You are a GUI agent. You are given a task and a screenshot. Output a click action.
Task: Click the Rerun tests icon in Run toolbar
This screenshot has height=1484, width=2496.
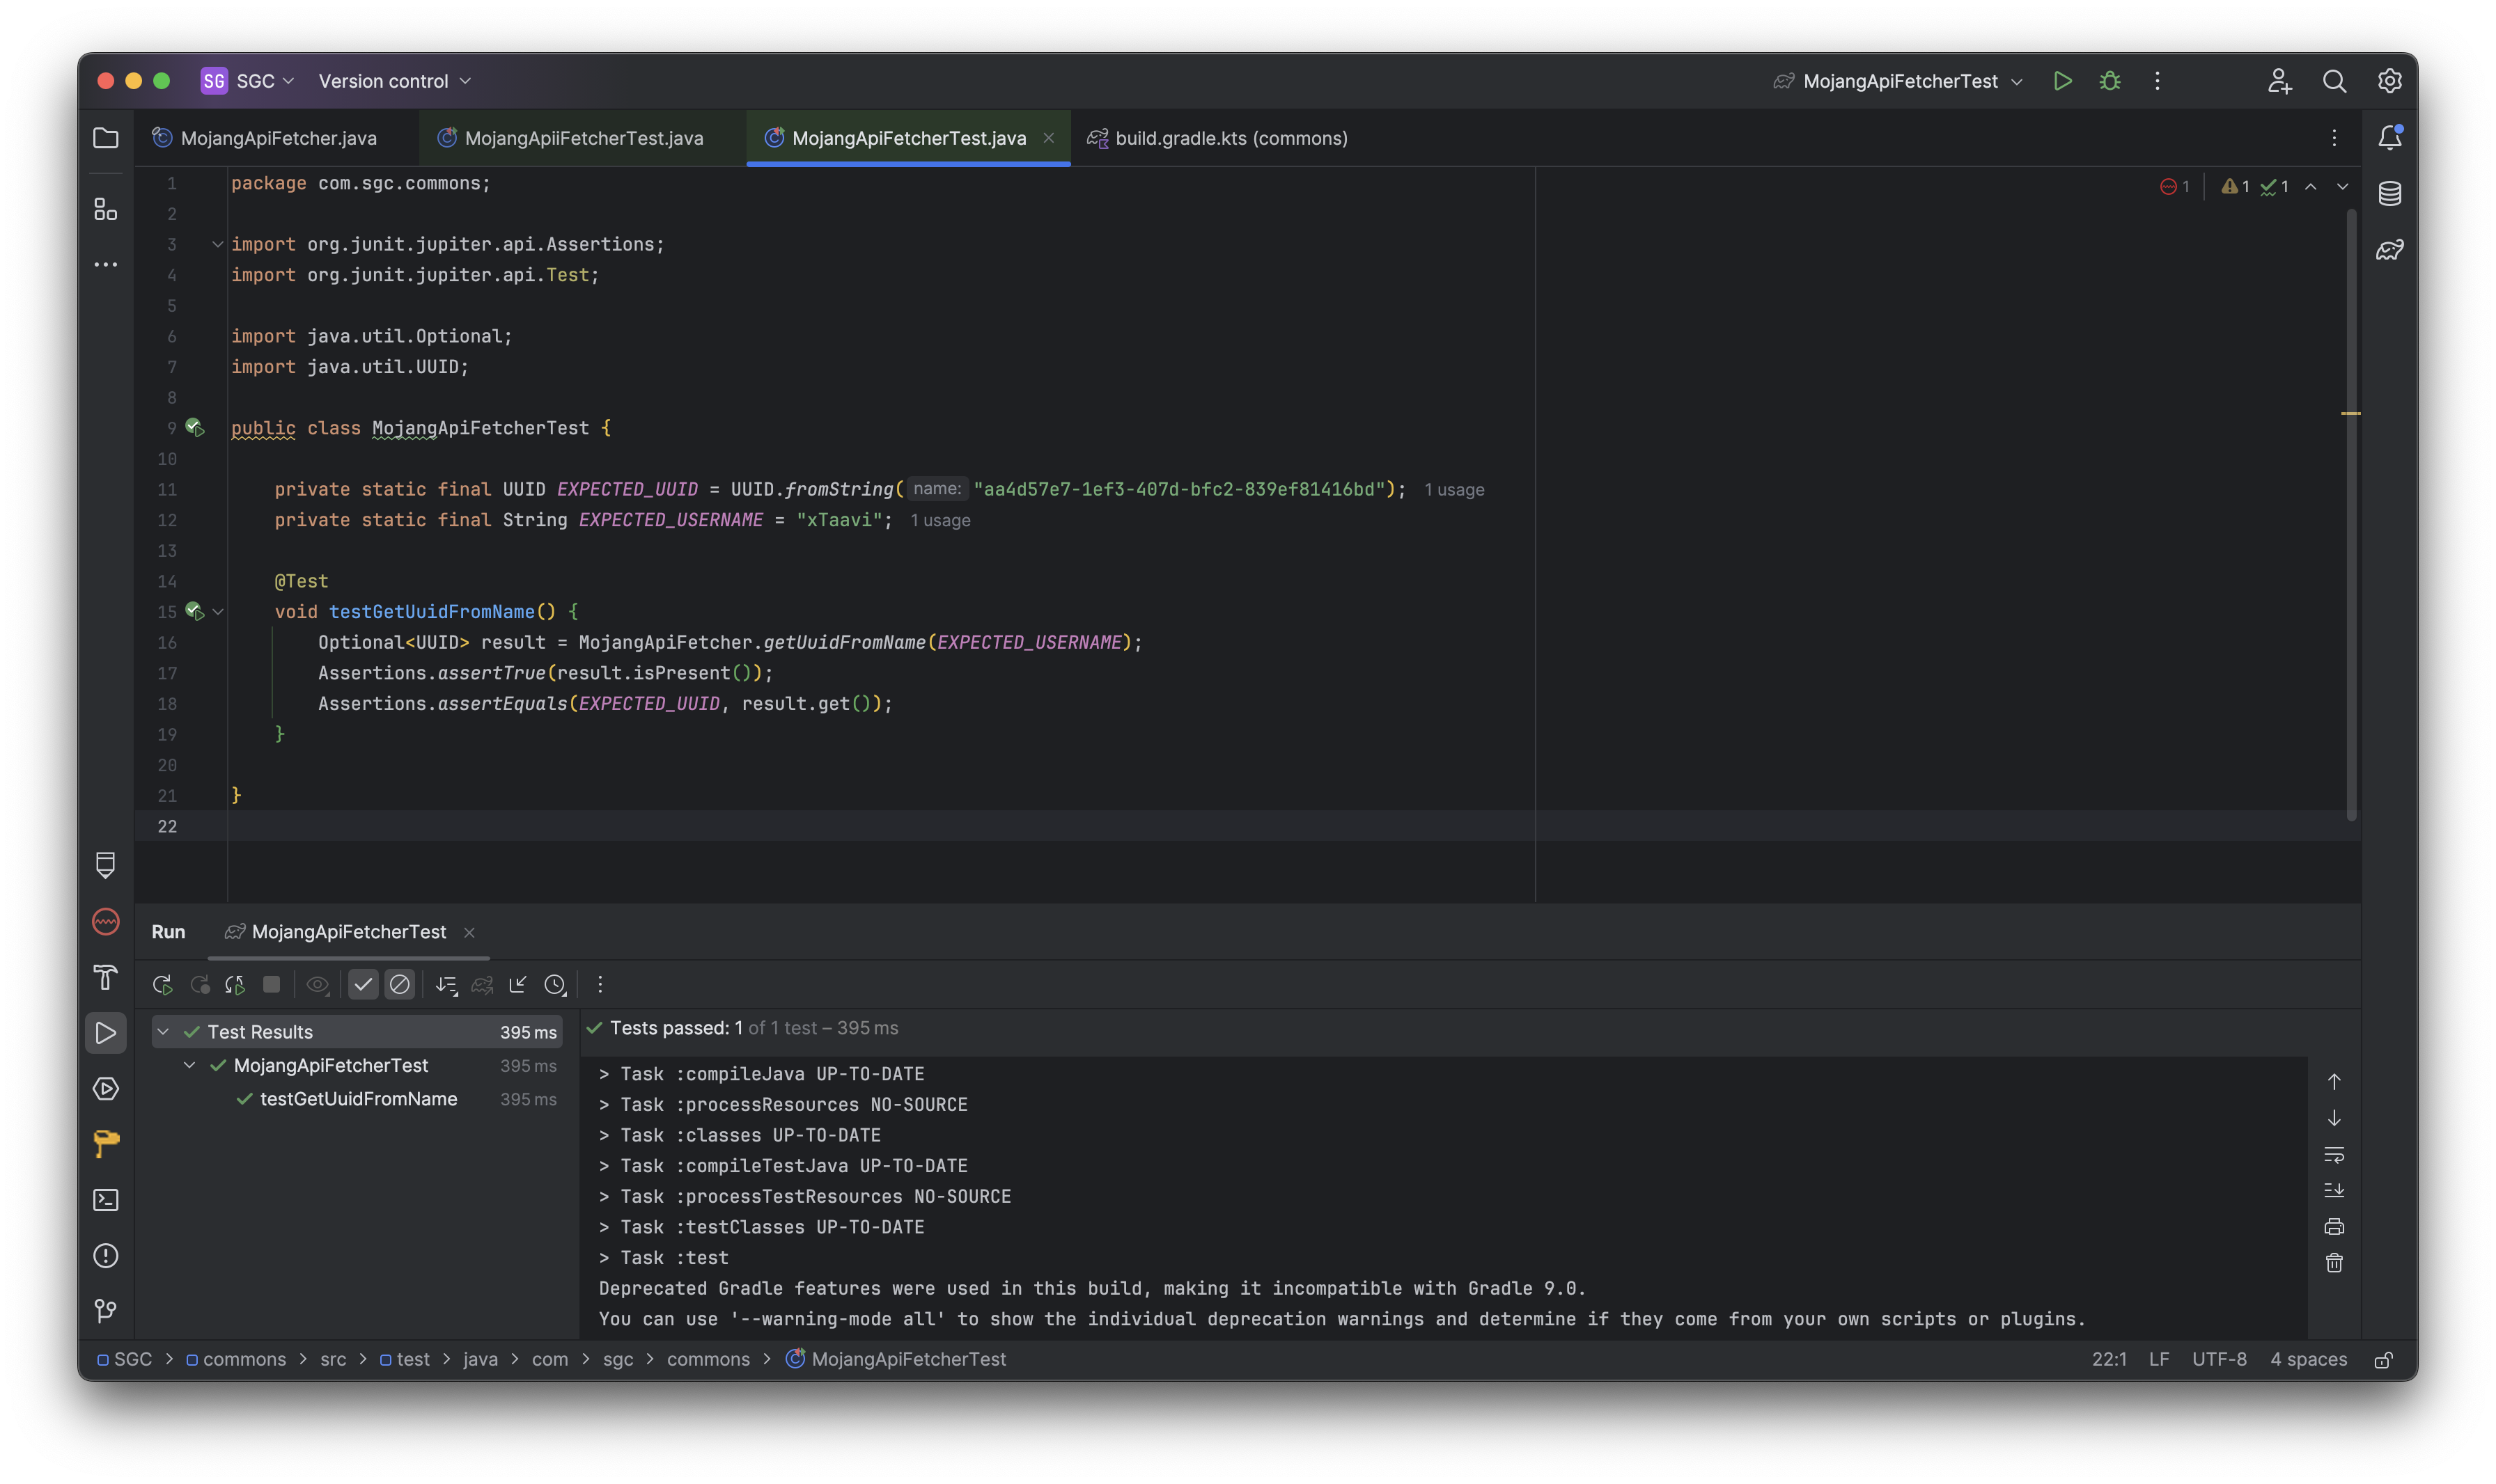click(162, 985)
